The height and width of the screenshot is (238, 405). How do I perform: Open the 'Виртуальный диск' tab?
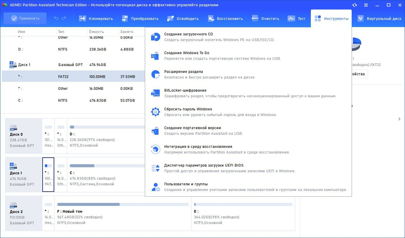379,18
